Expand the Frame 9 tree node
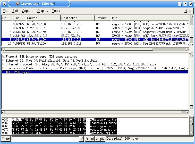Image resolution: width=195 pixels, height=144 pixels. tap(4, 57)
